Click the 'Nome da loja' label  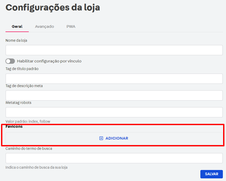16,40
